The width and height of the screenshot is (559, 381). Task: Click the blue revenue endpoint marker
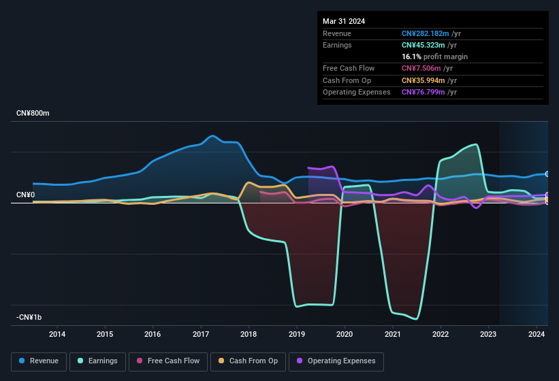point(547,174)
